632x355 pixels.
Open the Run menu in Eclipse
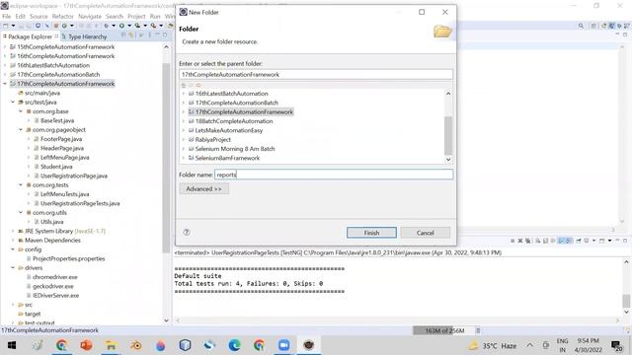155,16
